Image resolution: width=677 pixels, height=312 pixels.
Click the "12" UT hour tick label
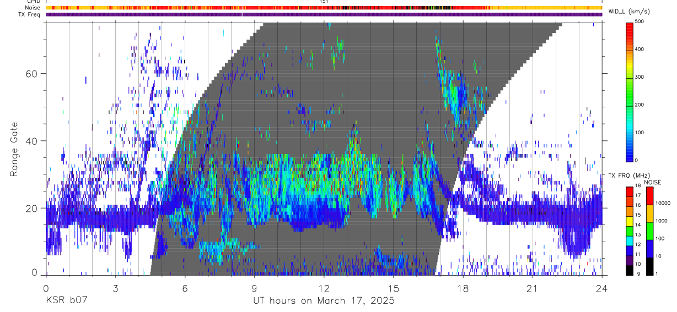[324, 289]
